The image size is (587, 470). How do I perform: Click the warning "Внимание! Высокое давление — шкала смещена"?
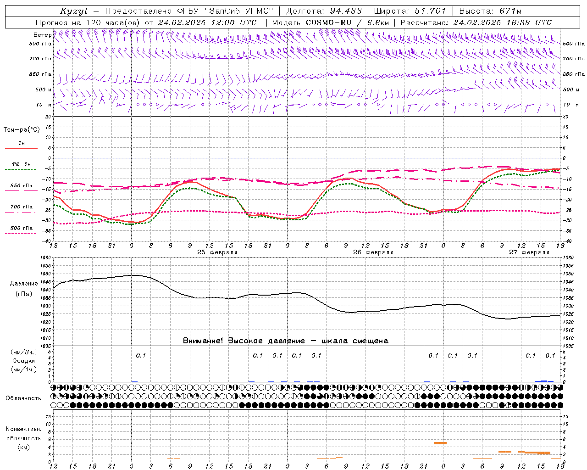pyautogui.click(x=286, y=341)
